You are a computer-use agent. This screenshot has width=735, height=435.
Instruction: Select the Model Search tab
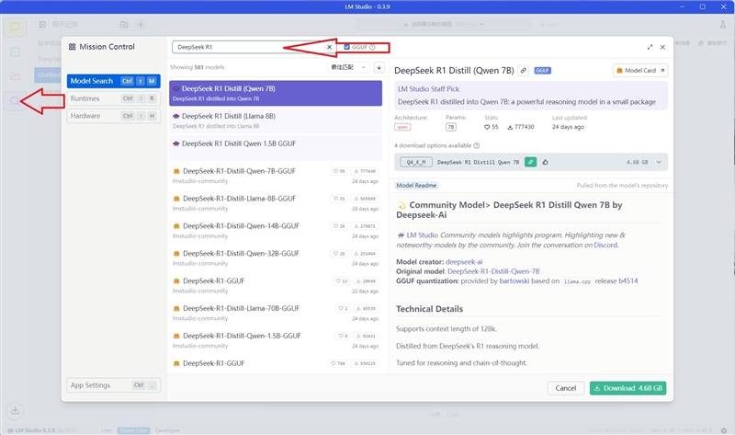[x=113, y=81]
